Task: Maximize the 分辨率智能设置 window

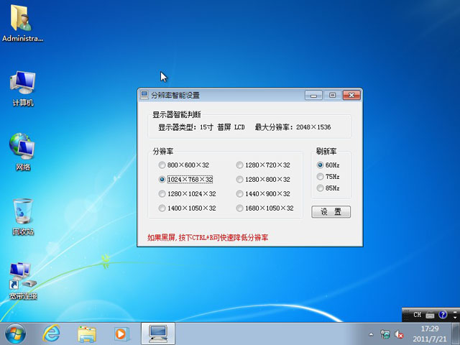Action: pyautogui.click(x=332, y=95)
